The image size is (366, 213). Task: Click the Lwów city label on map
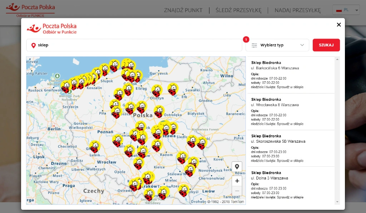point(208,191)
